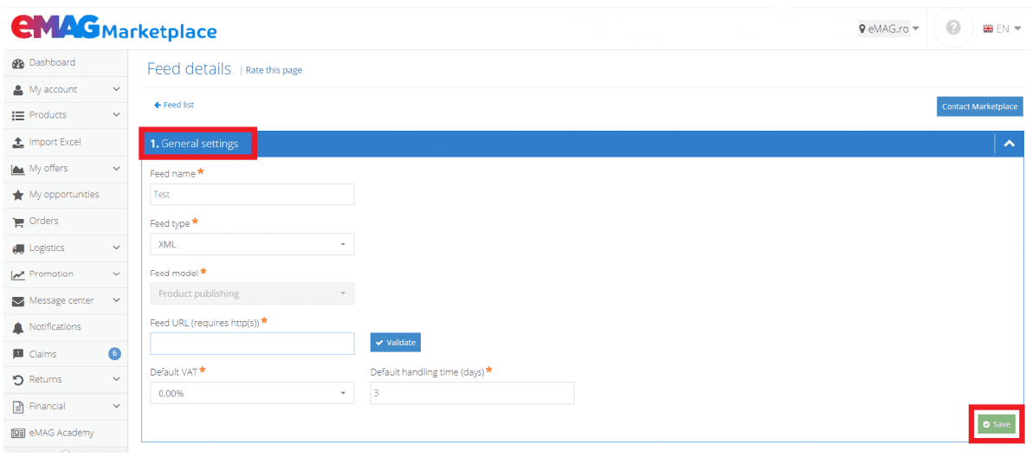1032x457 pixels.
Task: Go back via the Feed list link
Action: tap(174, 105)
